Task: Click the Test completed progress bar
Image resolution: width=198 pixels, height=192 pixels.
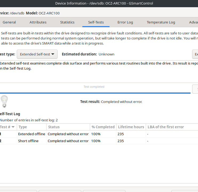Action: tap(94, 88)
